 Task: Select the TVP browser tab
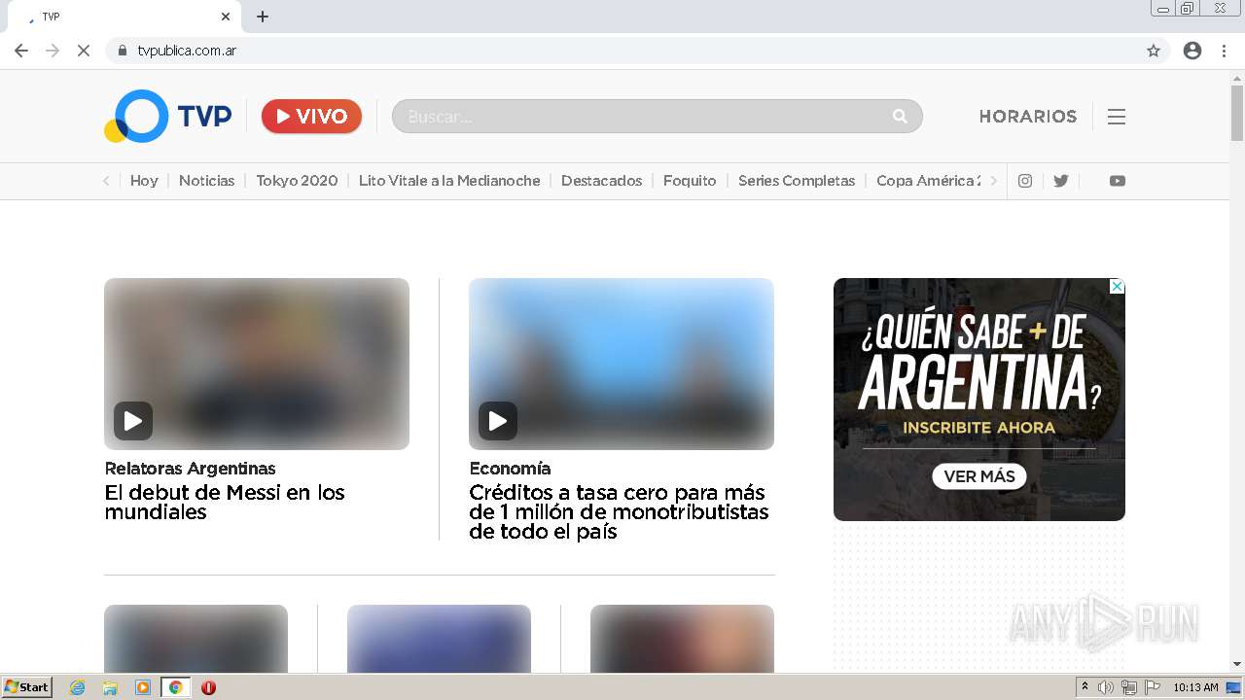[124, 17]
